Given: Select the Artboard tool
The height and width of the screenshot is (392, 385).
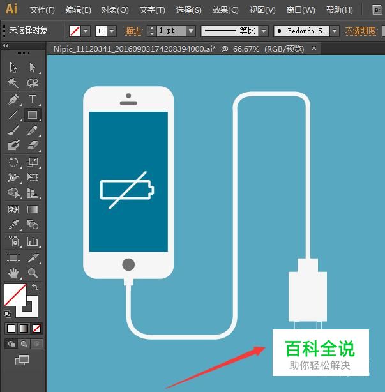Looking at the screenshot, I should 13,258.
